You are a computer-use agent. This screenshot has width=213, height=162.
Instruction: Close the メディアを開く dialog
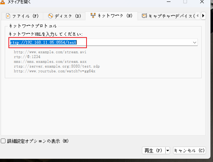click(202, 2)
